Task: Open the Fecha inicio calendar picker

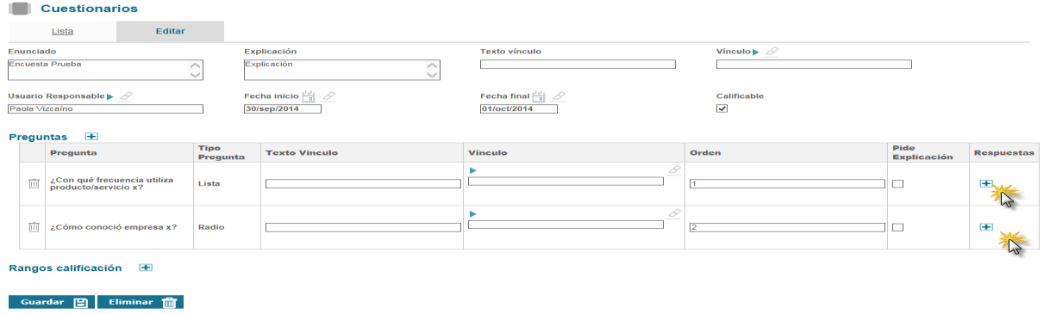Action: pos(309,96)
